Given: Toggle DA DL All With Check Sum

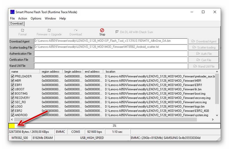Looking at the screenshot, I should coord(117,32).
